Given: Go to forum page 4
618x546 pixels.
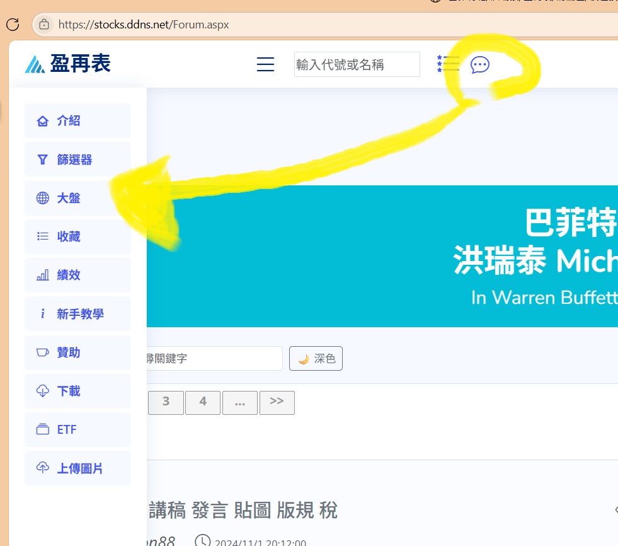Looking at the screenshot, I should [x=203, y=402].
